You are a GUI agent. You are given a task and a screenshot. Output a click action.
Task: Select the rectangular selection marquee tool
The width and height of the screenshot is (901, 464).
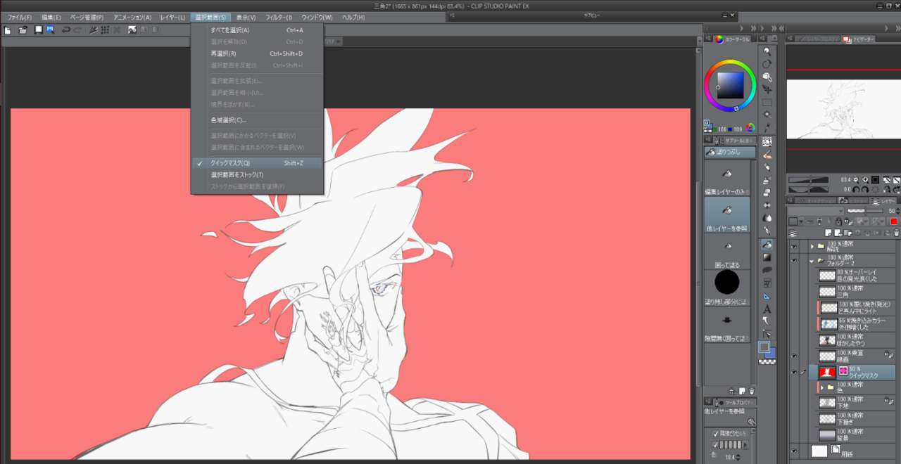pyautogui.click(x=767, y=103)
